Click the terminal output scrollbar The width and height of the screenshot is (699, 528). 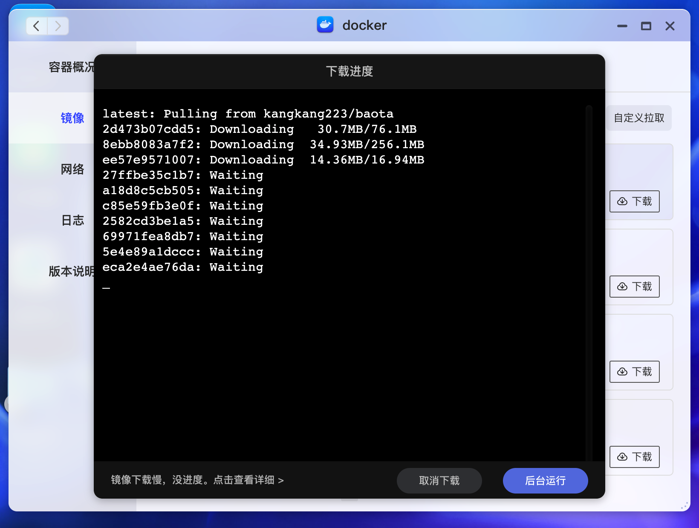[589, 283]
